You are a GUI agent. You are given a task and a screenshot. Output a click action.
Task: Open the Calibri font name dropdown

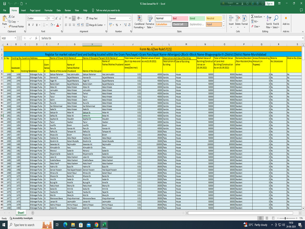click(x=45, y=18)
